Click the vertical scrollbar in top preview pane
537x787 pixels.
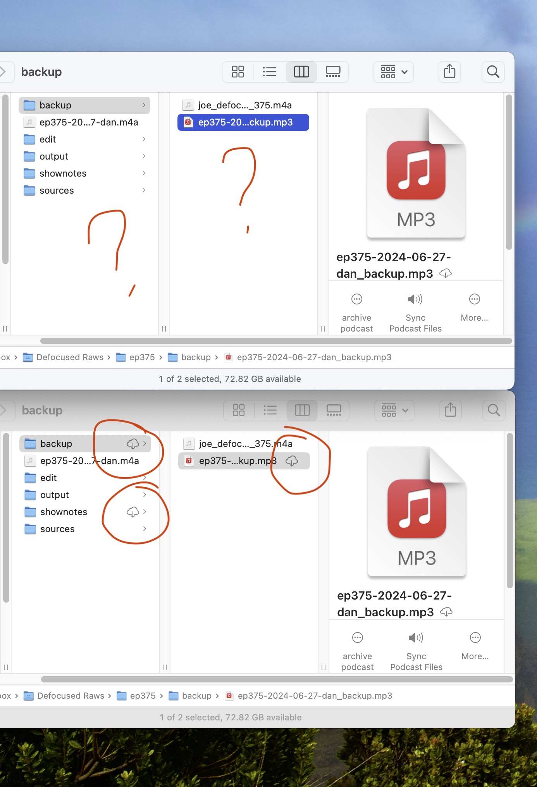509,172
